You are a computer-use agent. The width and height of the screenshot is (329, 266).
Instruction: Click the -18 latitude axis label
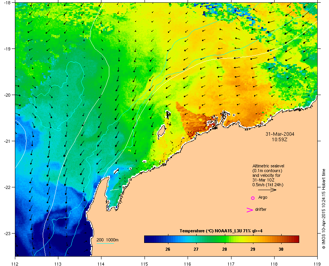coord(8,2)
